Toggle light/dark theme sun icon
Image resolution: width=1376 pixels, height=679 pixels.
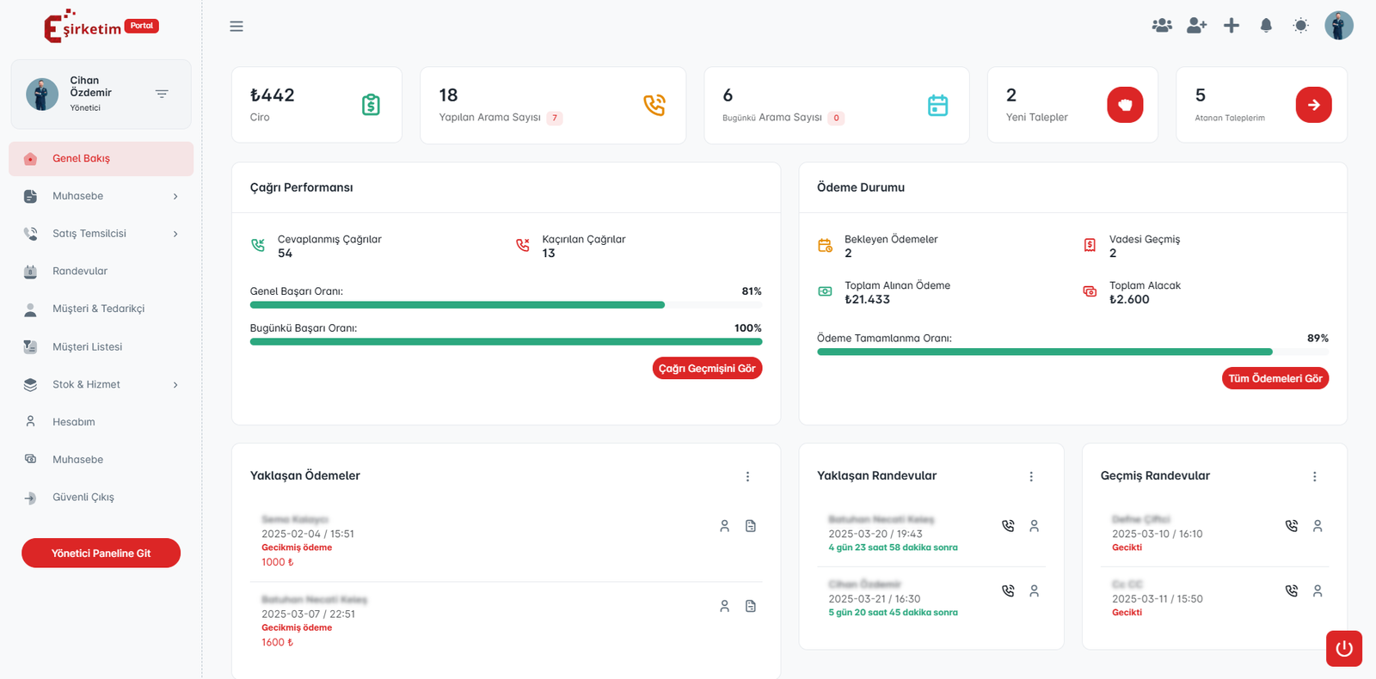[x=1300, y=26]
